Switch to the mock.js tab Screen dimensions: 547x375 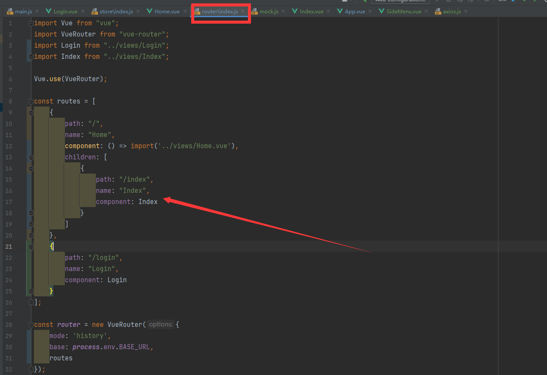point(269,11)
